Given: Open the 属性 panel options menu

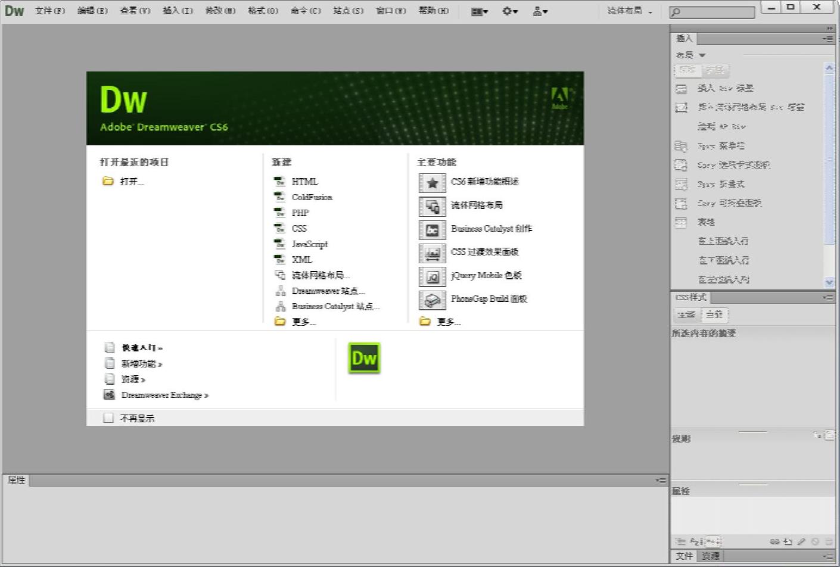Looking at the screenshot, I should point(661,480).
